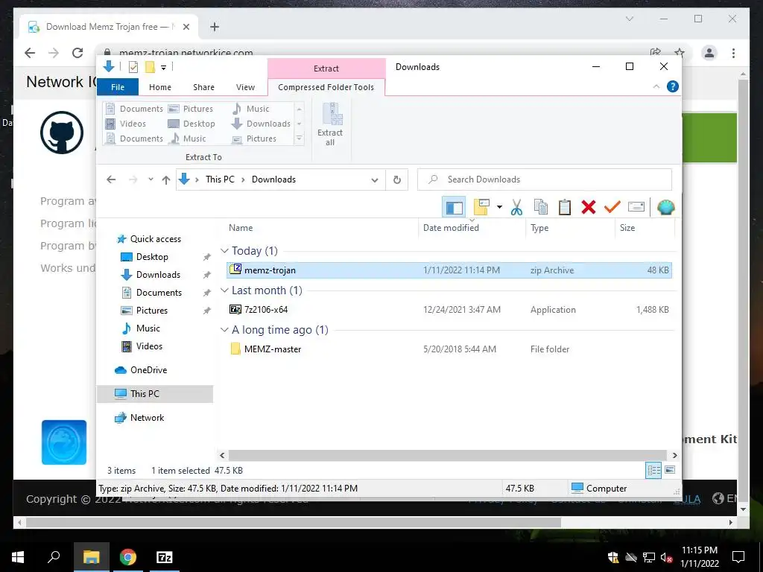Click the pink Extract contextual tab header

point(326,68)
